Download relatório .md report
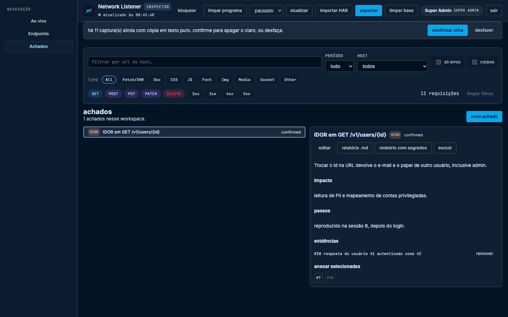The width and height of the screenshot is (508, 317). 355,148
